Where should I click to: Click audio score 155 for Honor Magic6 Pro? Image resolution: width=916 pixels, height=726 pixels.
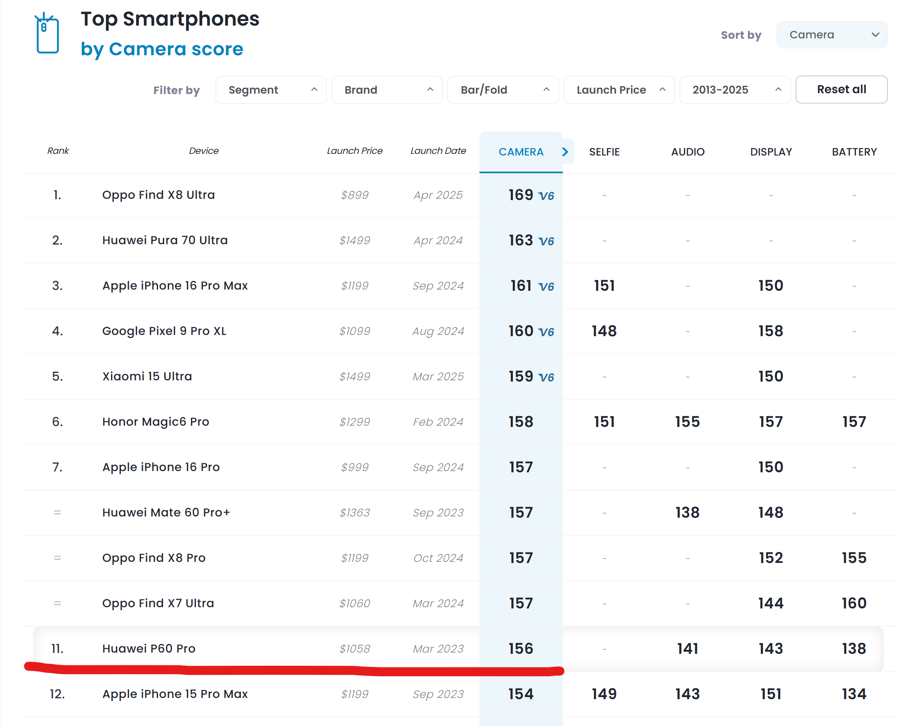click(687, 422)
